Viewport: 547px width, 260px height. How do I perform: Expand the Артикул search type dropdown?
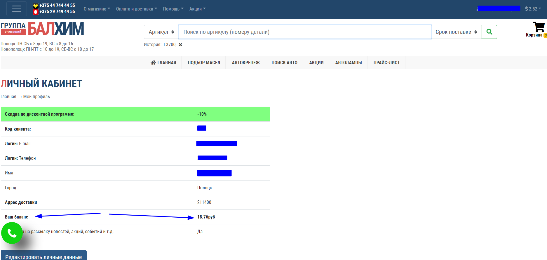[161, 32]
